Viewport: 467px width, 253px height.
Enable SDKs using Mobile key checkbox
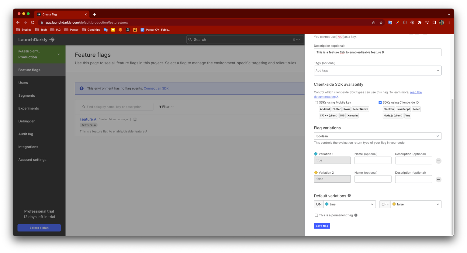click(x=316, y=103)
